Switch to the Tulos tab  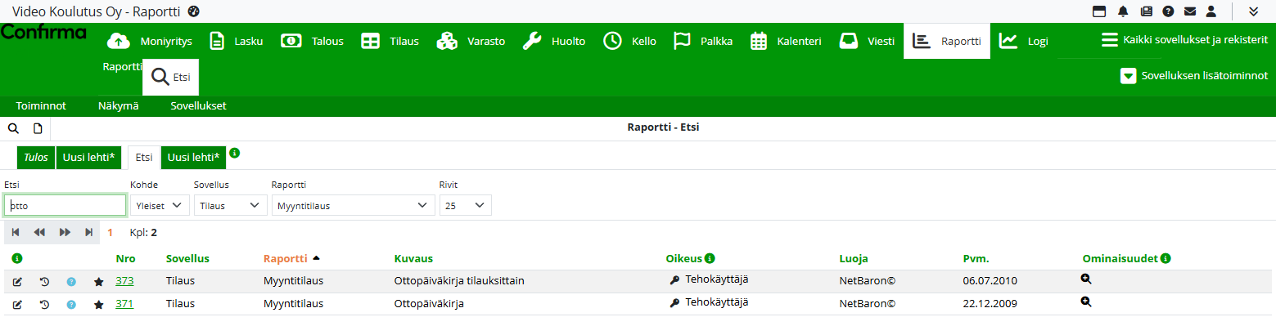point(36,158)
